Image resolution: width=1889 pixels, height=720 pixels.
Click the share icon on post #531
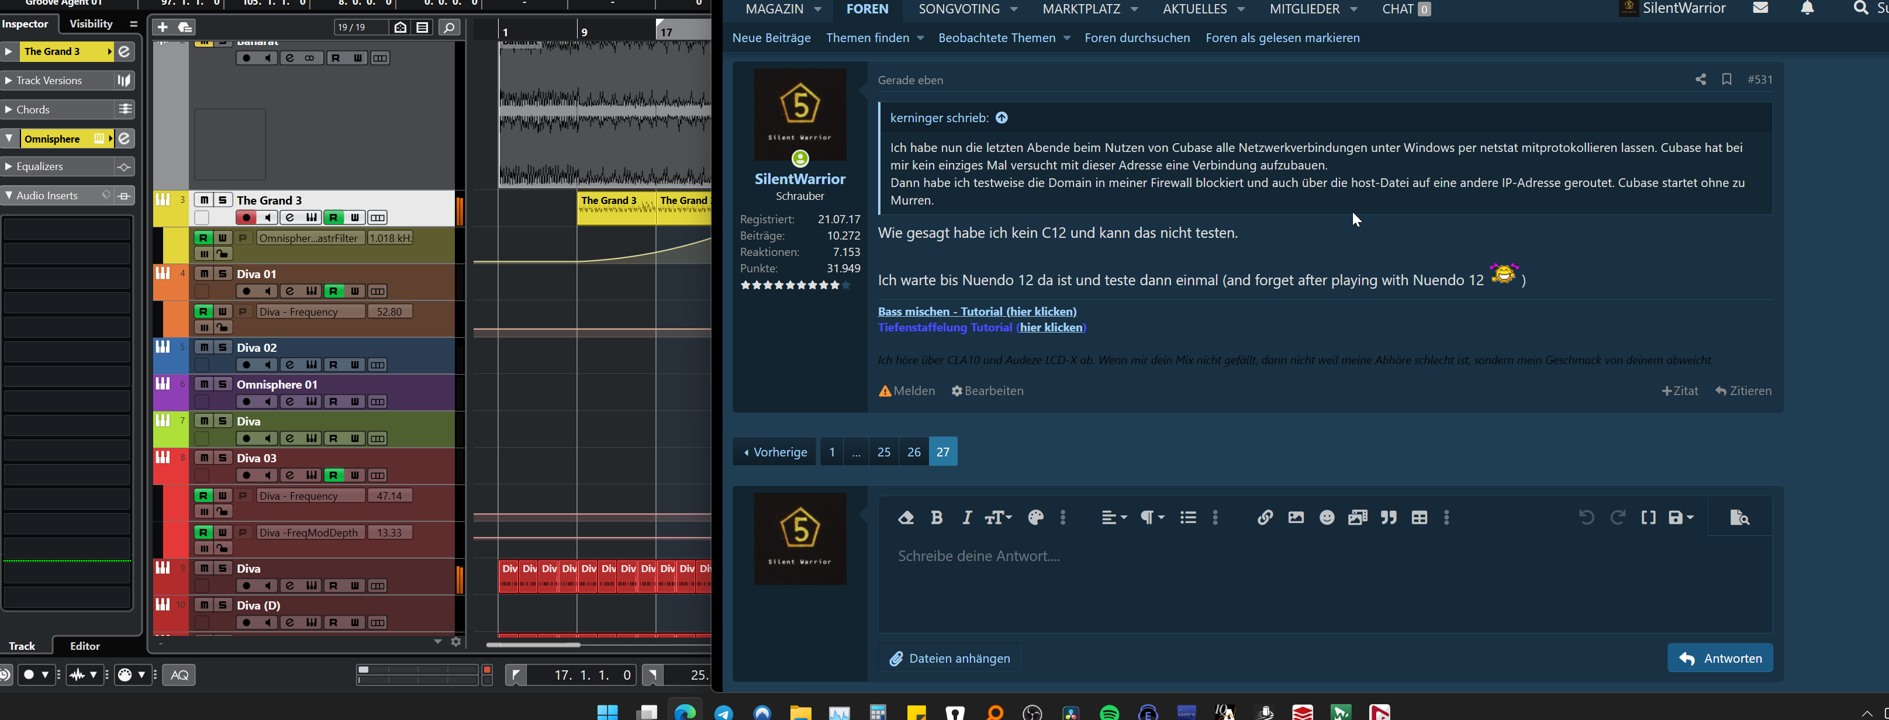pyautogui.click(x=1700, y=79)
